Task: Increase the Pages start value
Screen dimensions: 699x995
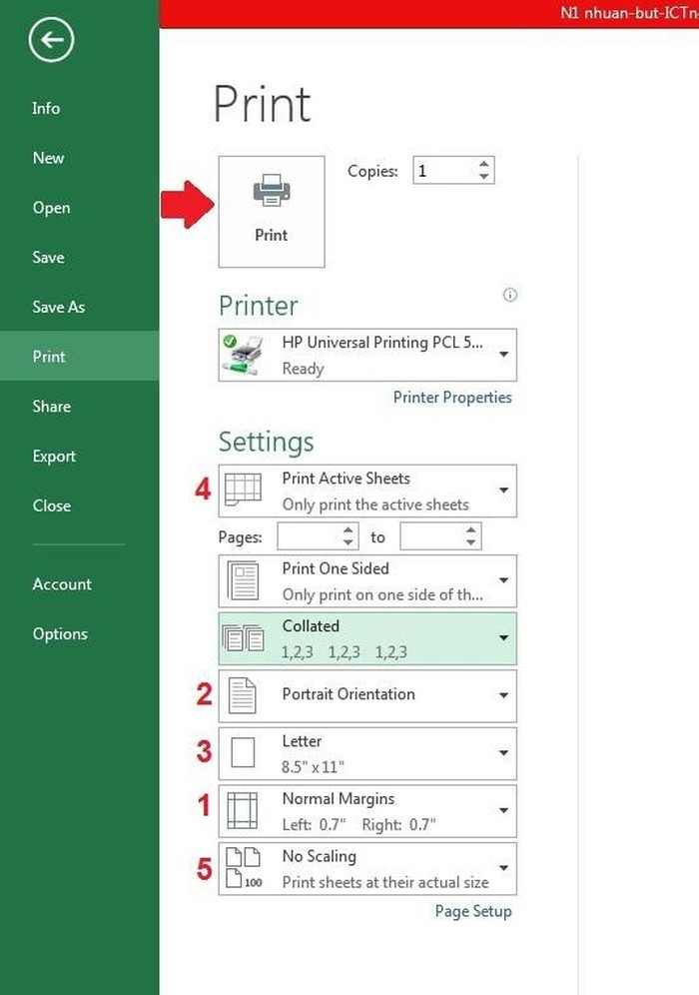Action: click(x=348, y=531)
